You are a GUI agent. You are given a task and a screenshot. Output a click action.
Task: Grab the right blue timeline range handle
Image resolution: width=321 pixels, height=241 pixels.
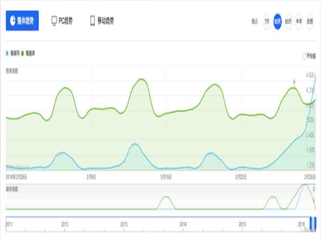click(315, 224)
